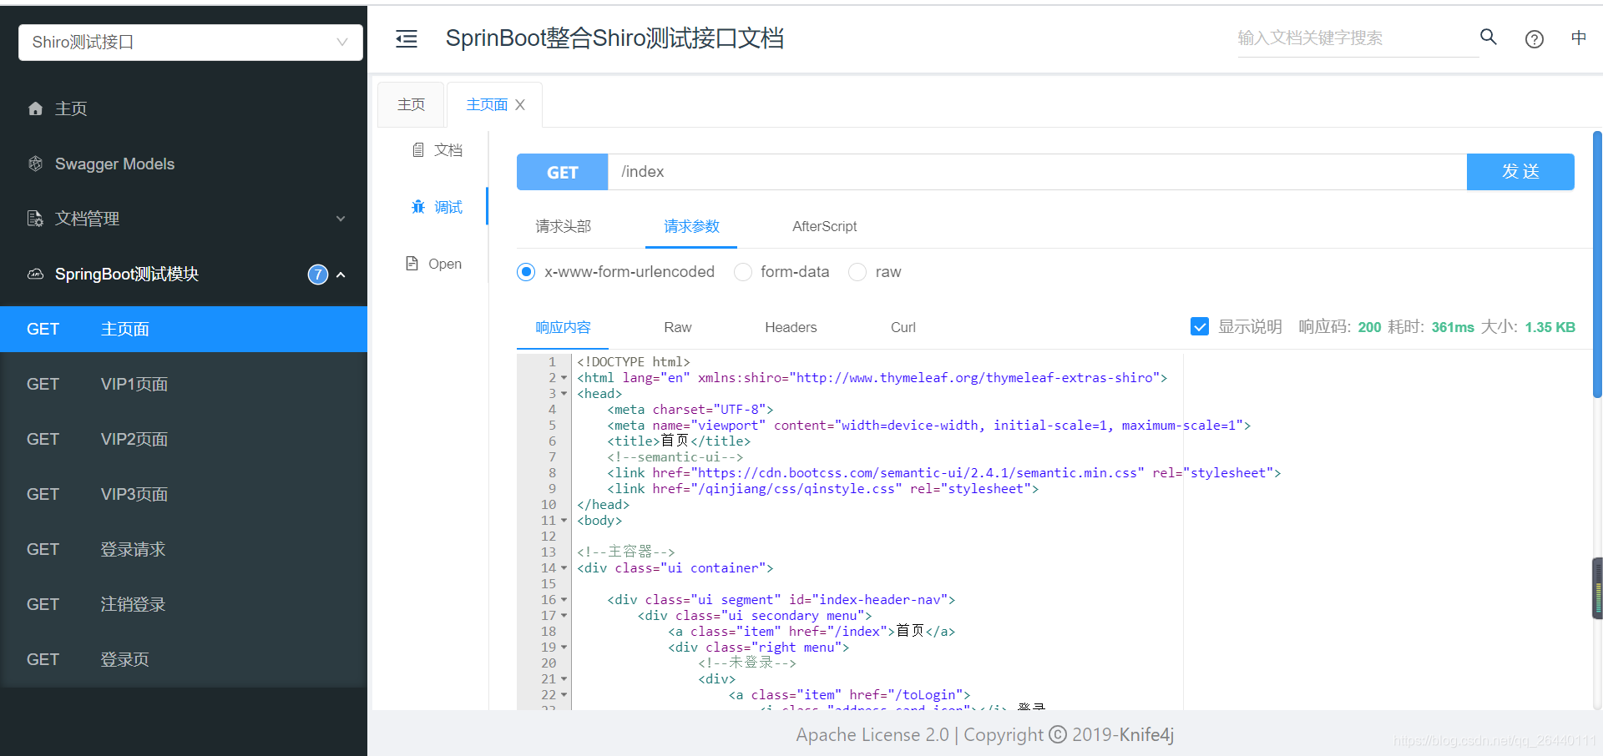The width and height of the screenshot is (1603, 756).
Task: Select raw radio button
Action: pos(857,272)
